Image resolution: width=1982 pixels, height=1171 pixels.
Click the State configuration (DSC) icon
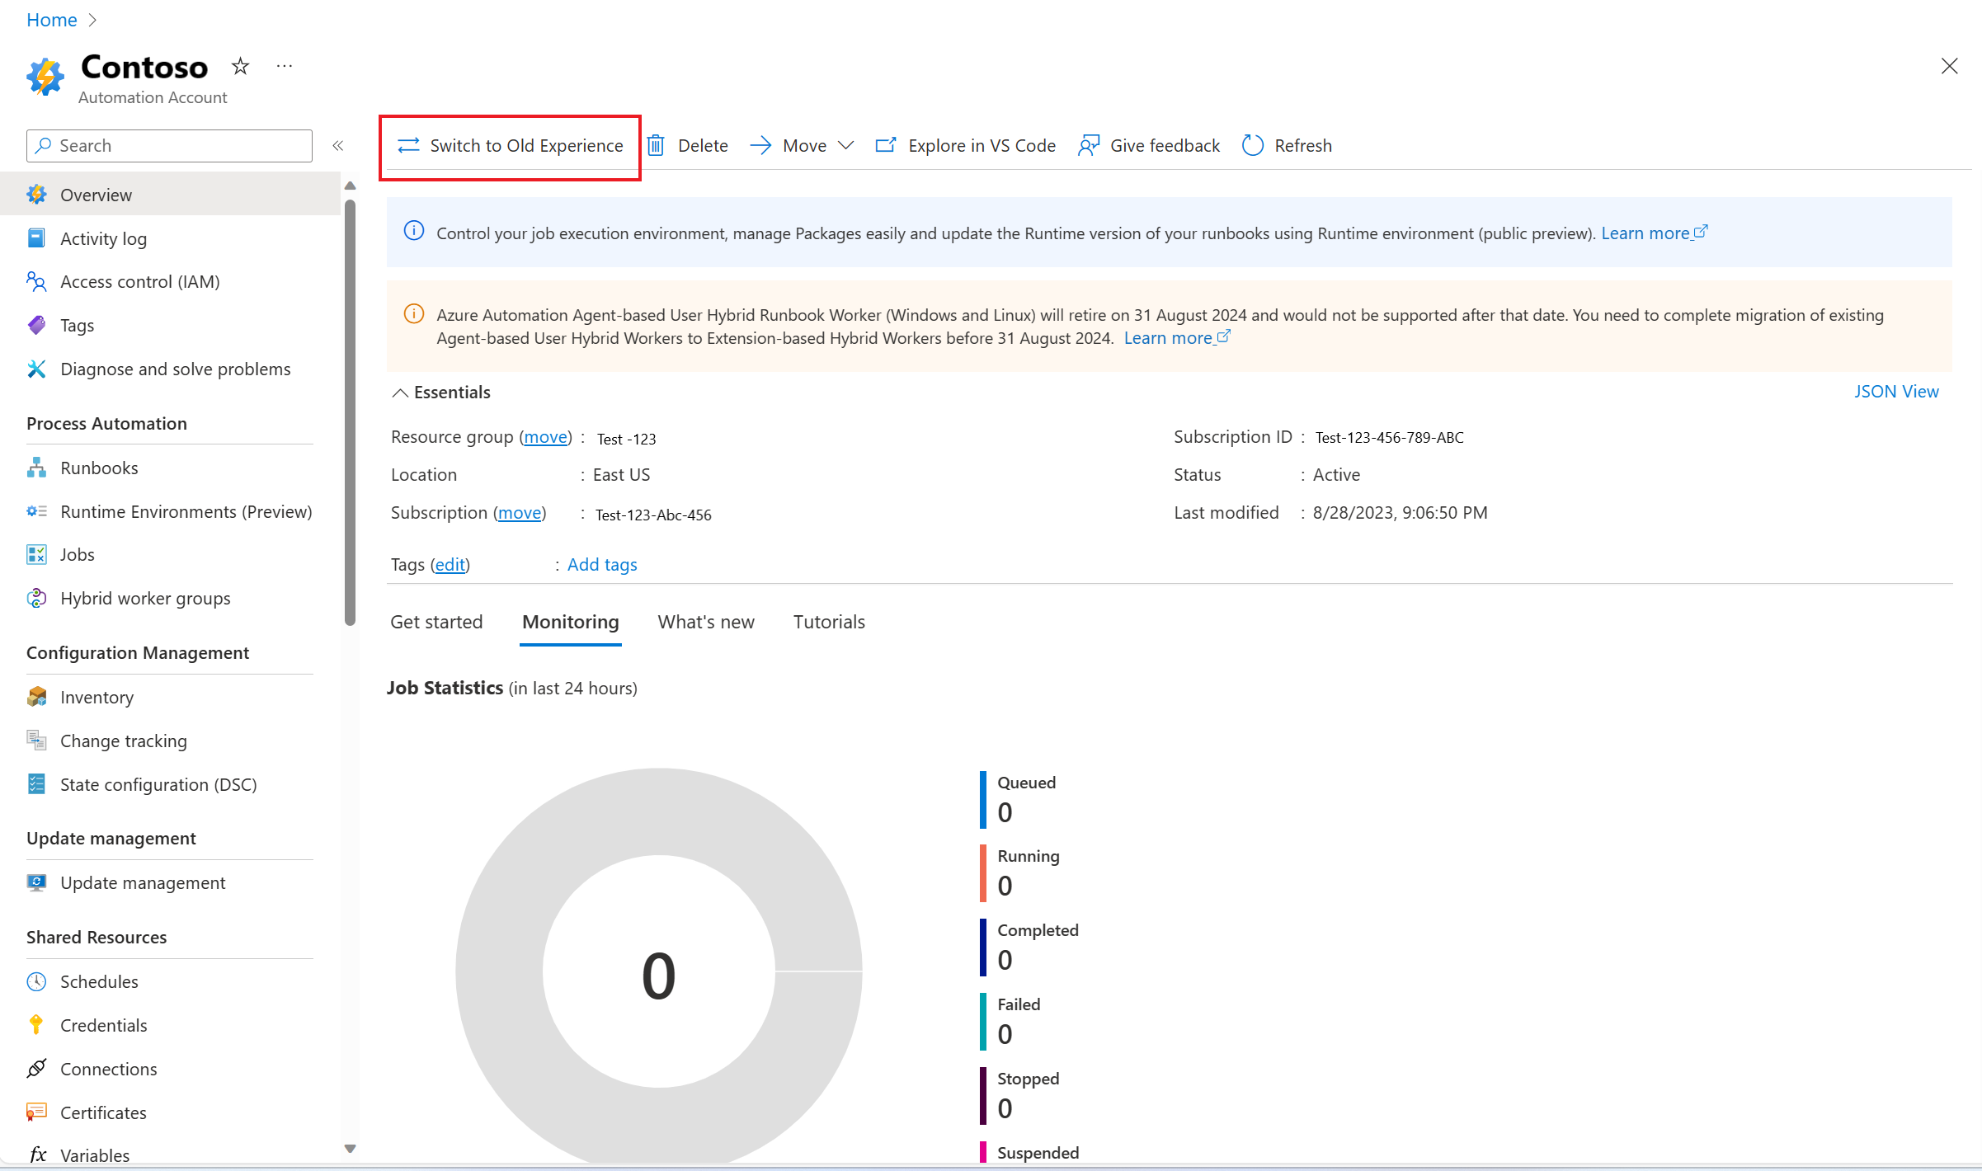pos(36,784)
